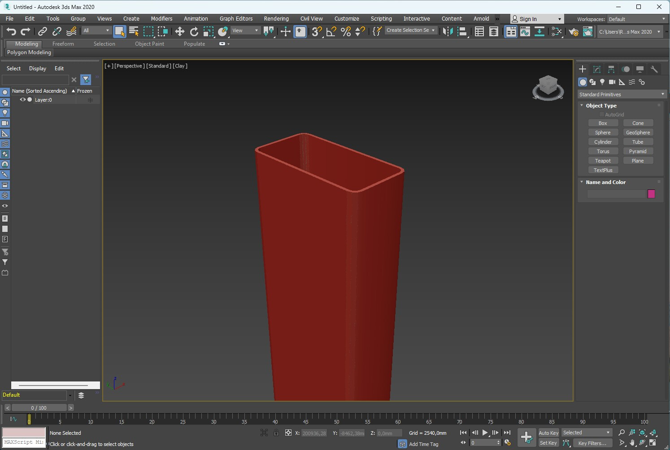Enable the AutoGrid checkbox
This screenshot has width=670, height=450.
pyautogui.click(x=602, y=115)
